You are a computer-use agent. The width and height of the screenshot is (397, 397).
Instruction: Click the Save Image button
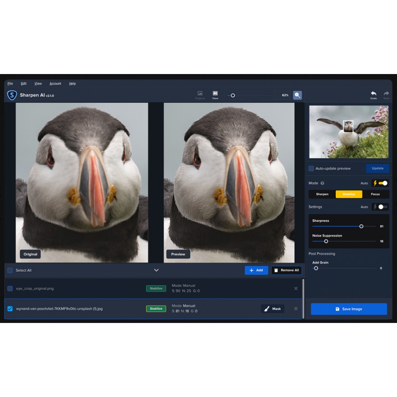pos(349,309)
